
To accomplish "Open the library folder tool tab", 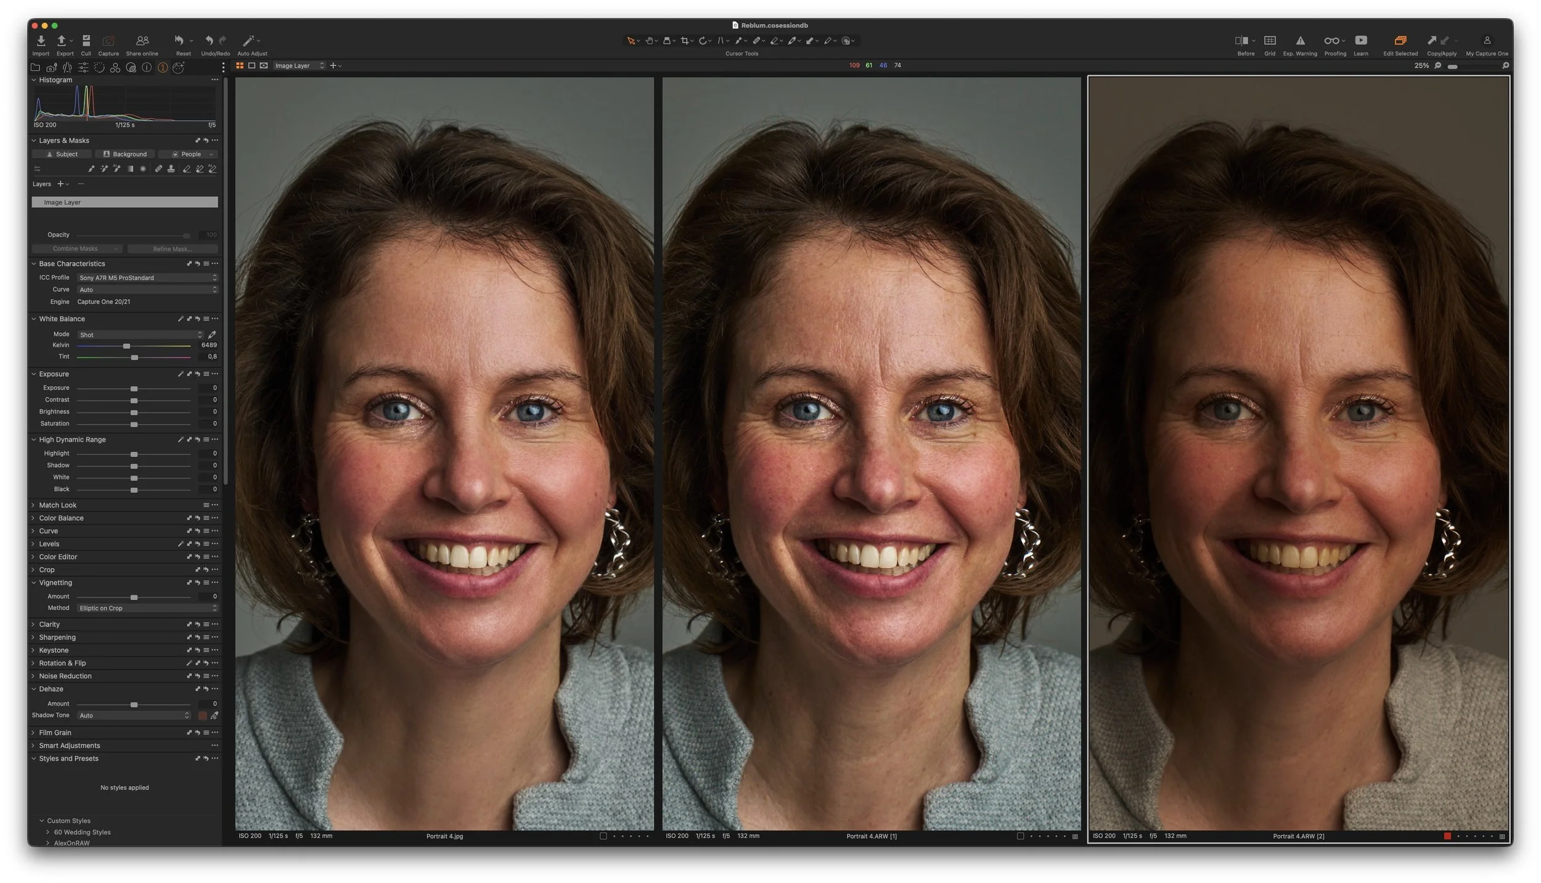I will pyautogui.click(x=35, y=68).
